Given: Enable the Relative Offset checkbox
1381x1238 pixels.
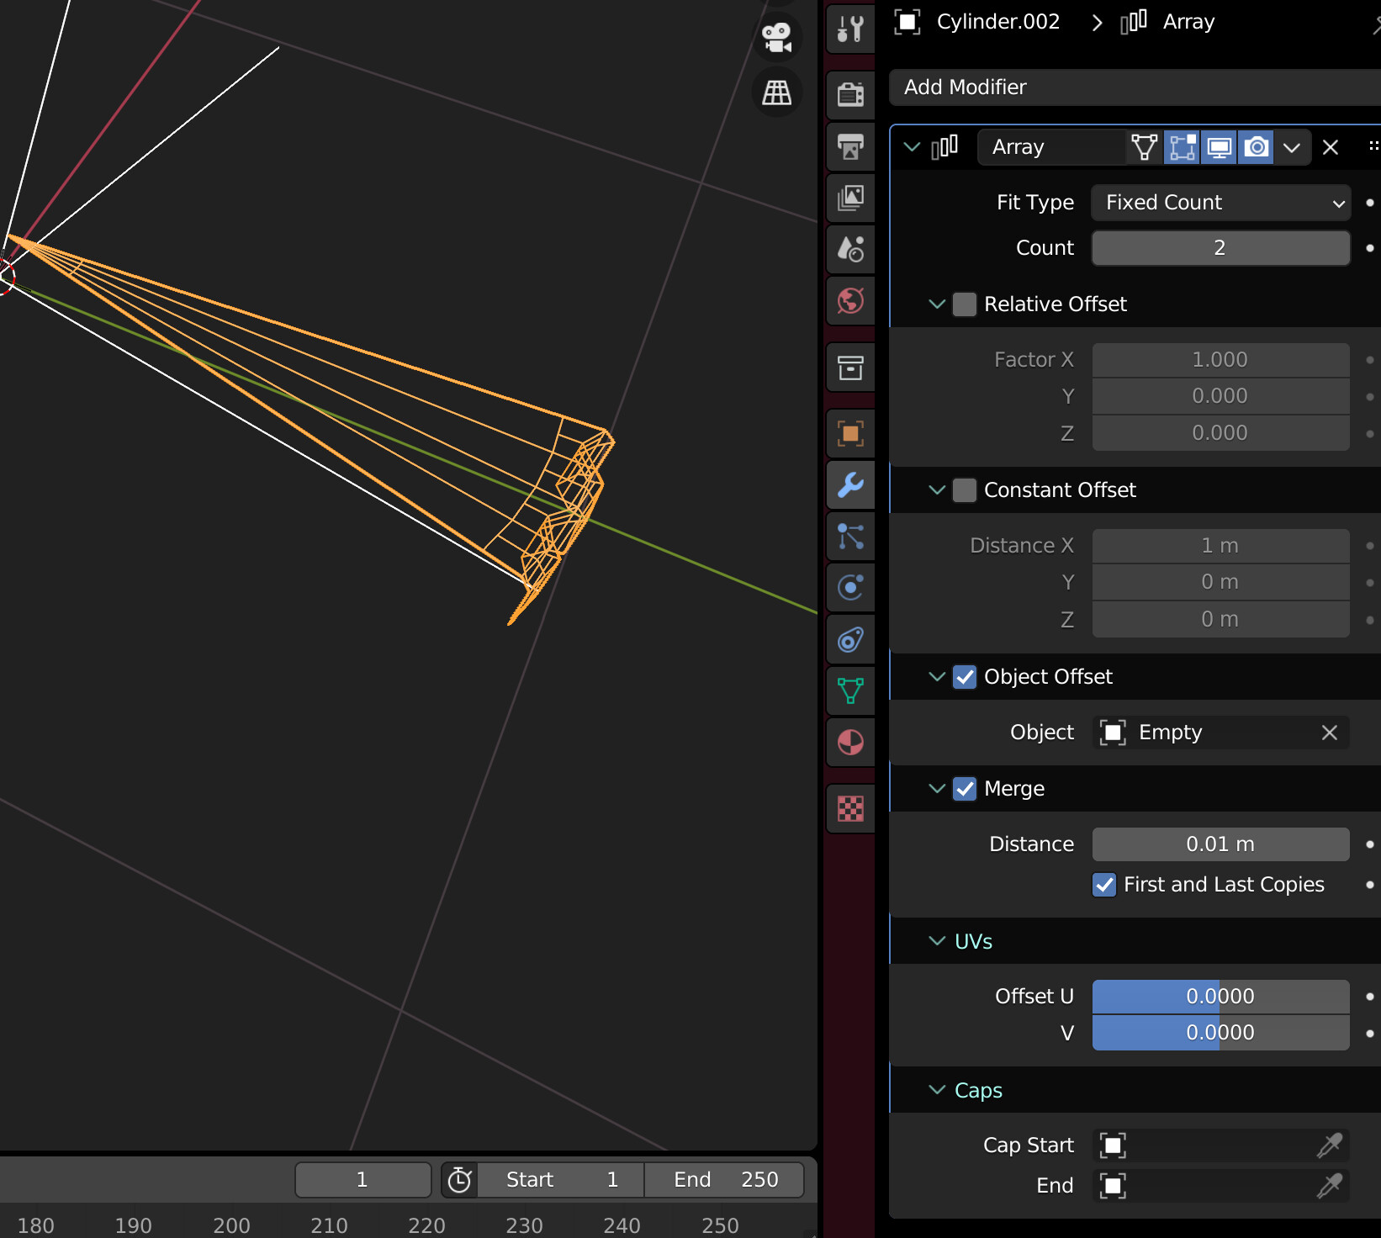Looking at the screenshot, I should click(965, 304).
